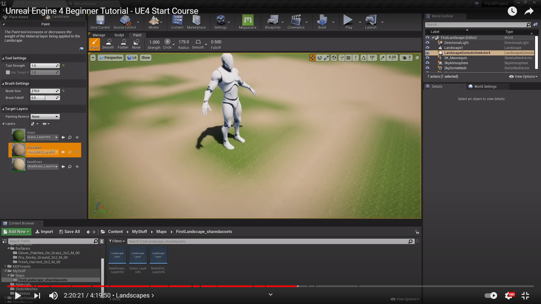Click the Build toolbar icon
The width and height of the screenshot is (541, 304).
pyautogui.click(x=322, y=22)
